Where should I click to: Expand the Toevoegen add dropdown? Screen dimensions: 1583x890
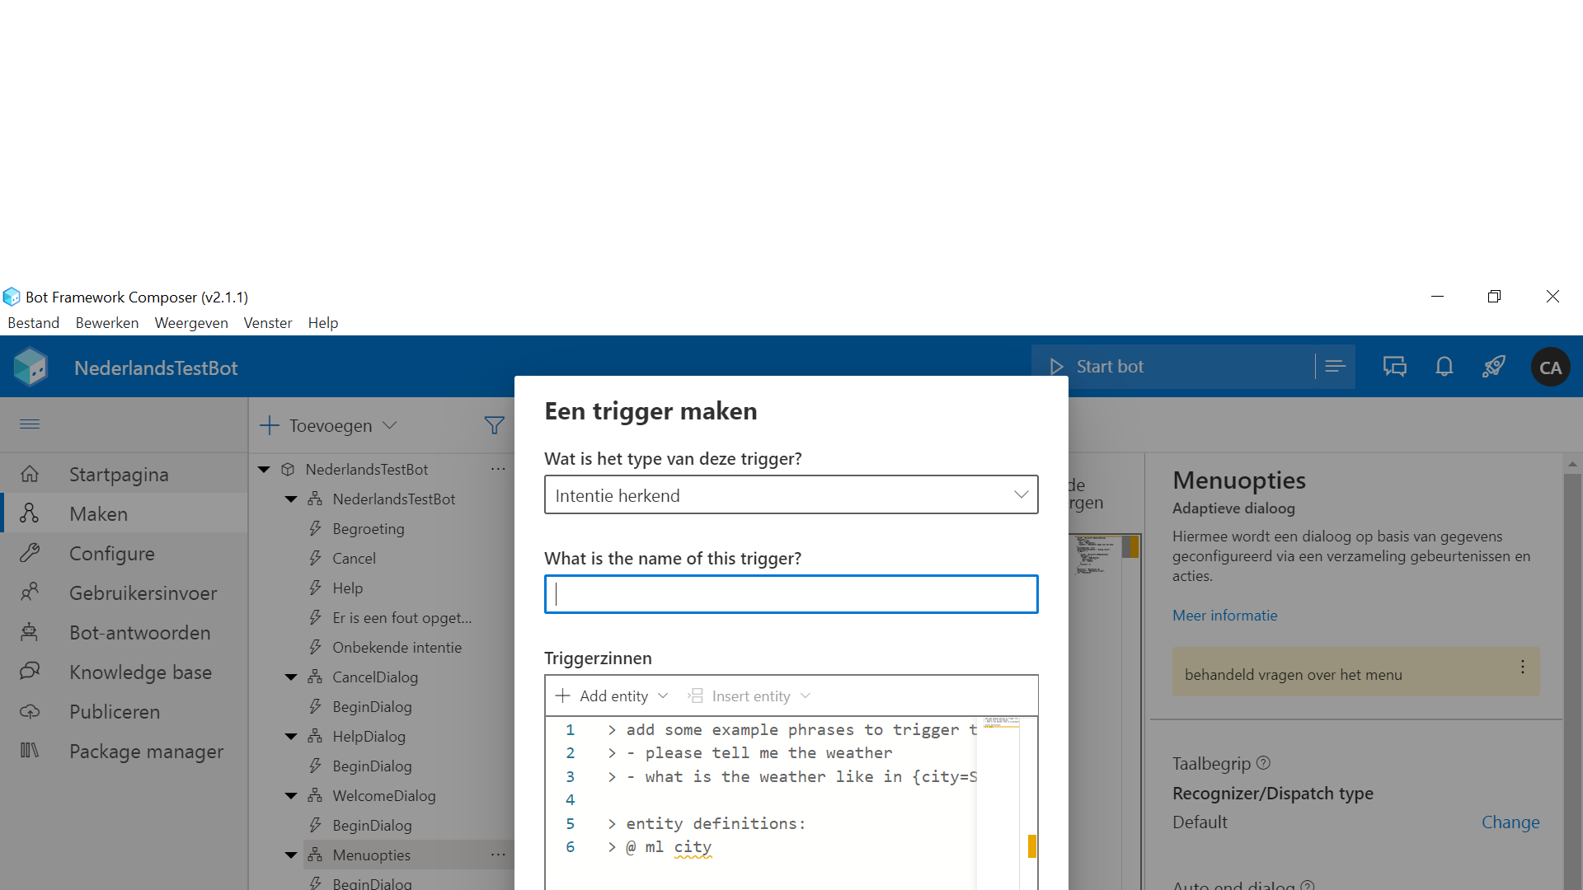coord(328,425)
